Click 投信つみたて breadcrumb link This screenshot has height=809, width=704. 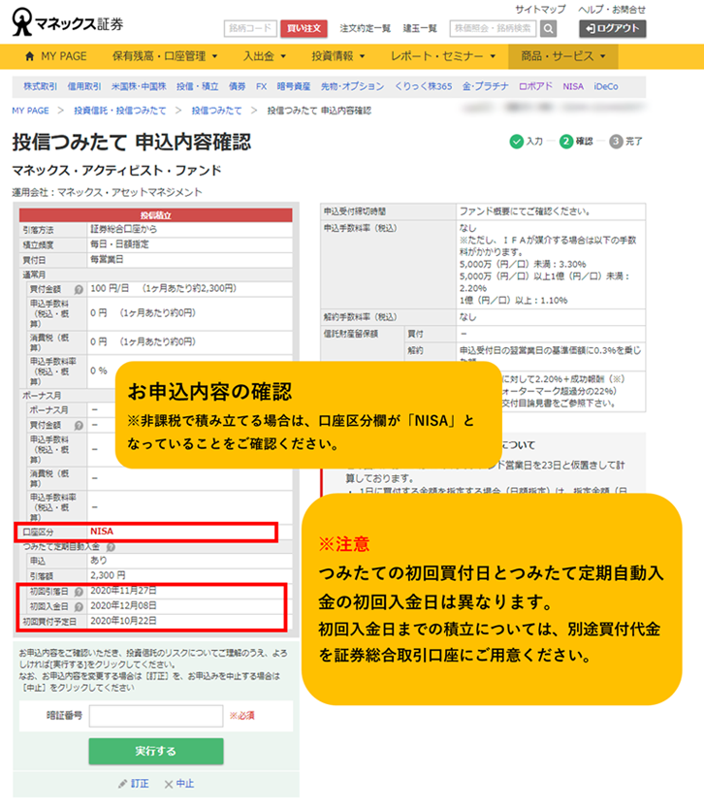pos(216,111)
